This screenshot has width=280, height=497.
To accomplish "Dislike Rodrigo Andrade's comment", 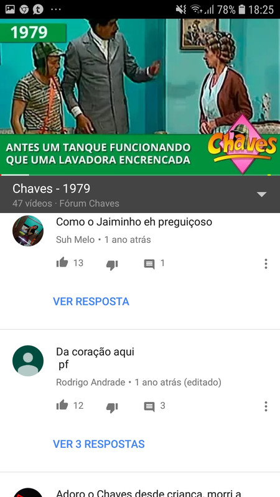I will pyautogui.click(x=112, y=408).
